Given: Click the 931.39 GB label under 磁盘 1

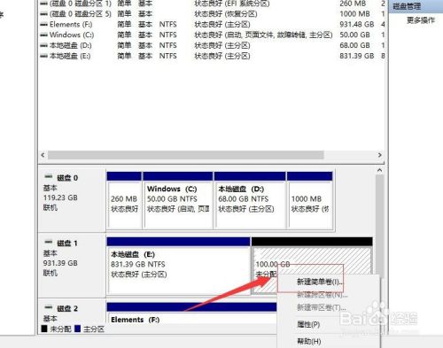Looking at the screenshot, I should coord(60,263).
